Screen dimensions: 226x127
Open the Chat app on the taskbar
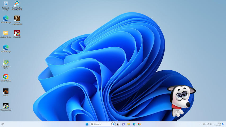point(123,124)
